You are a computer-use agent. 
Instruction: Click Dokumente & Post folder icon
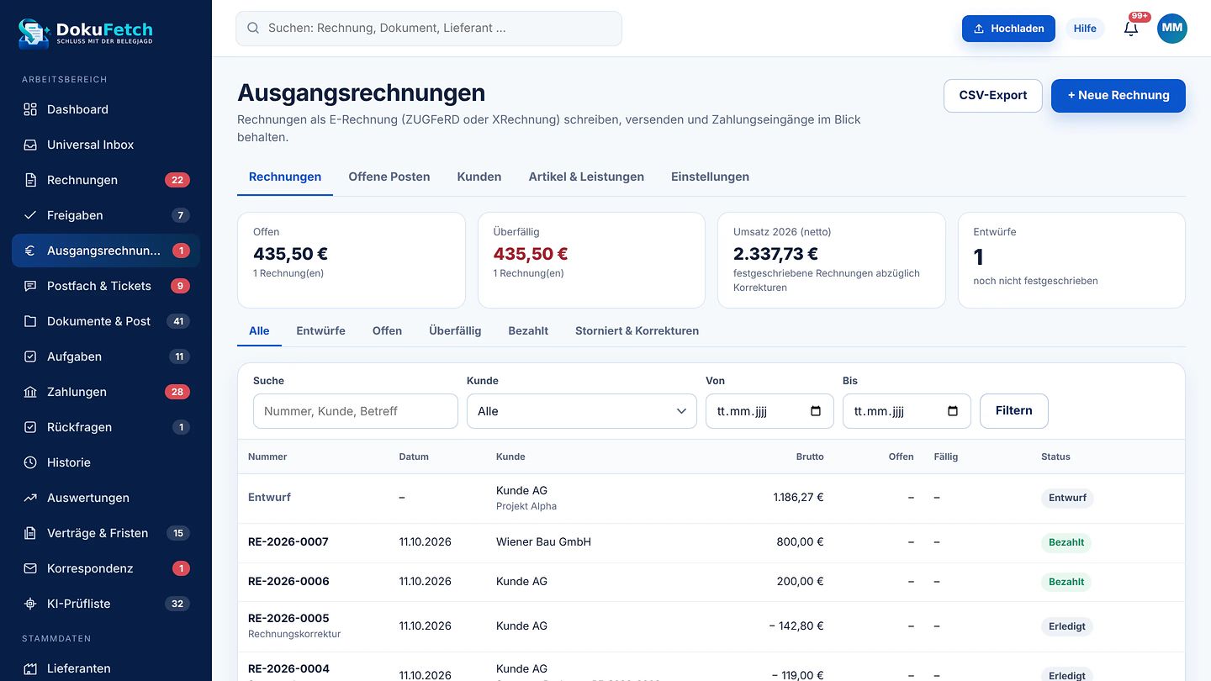click(30, 321)
